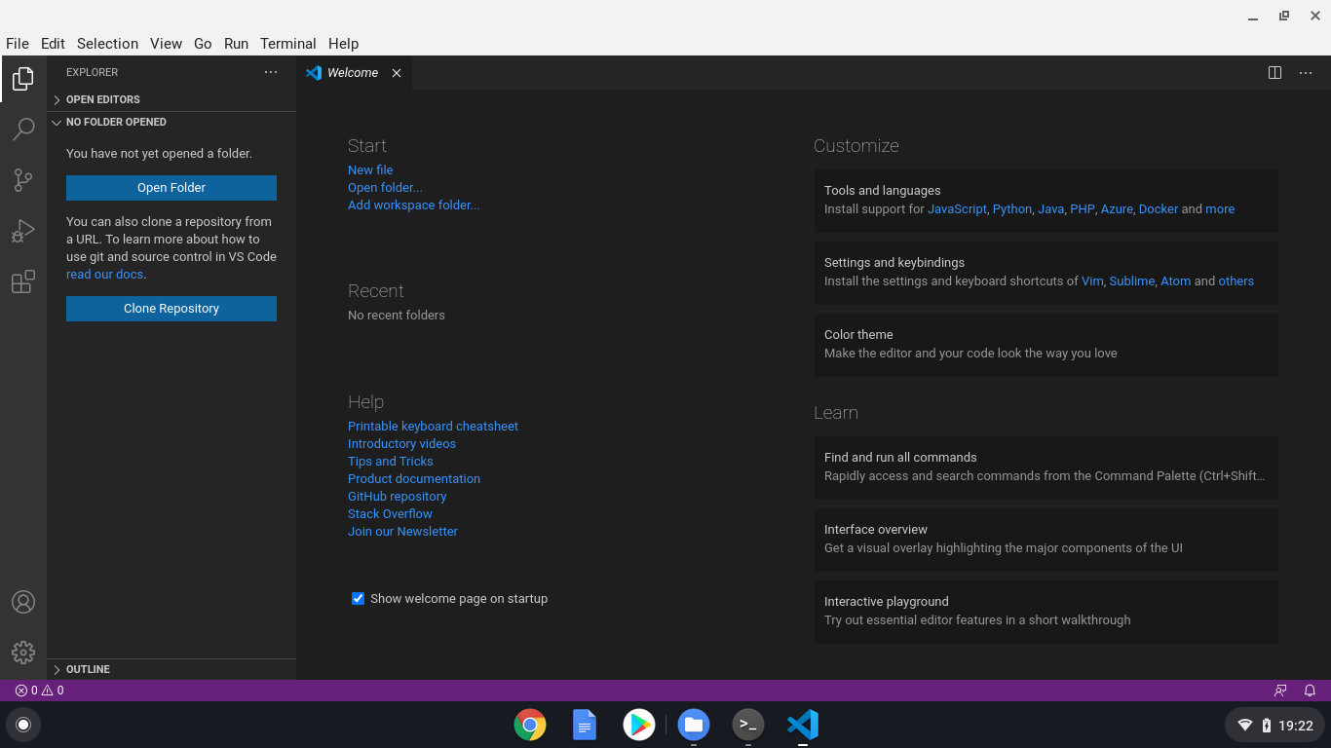Launch Chrome from the taskbar
The image size is (1331, 748).
[529, 725]
